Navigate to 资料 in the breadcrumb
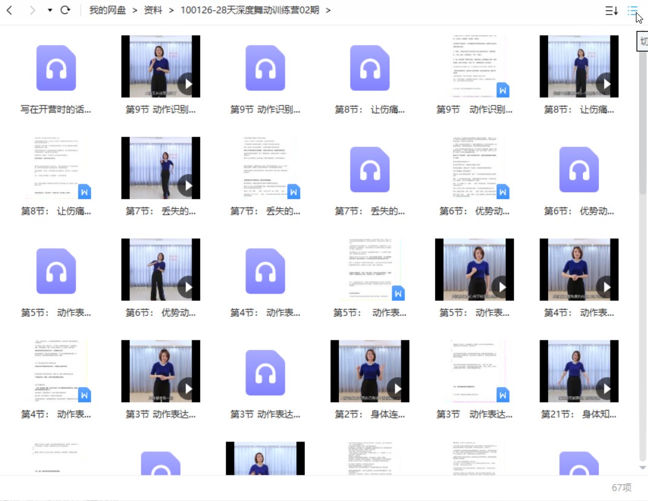 153,10
